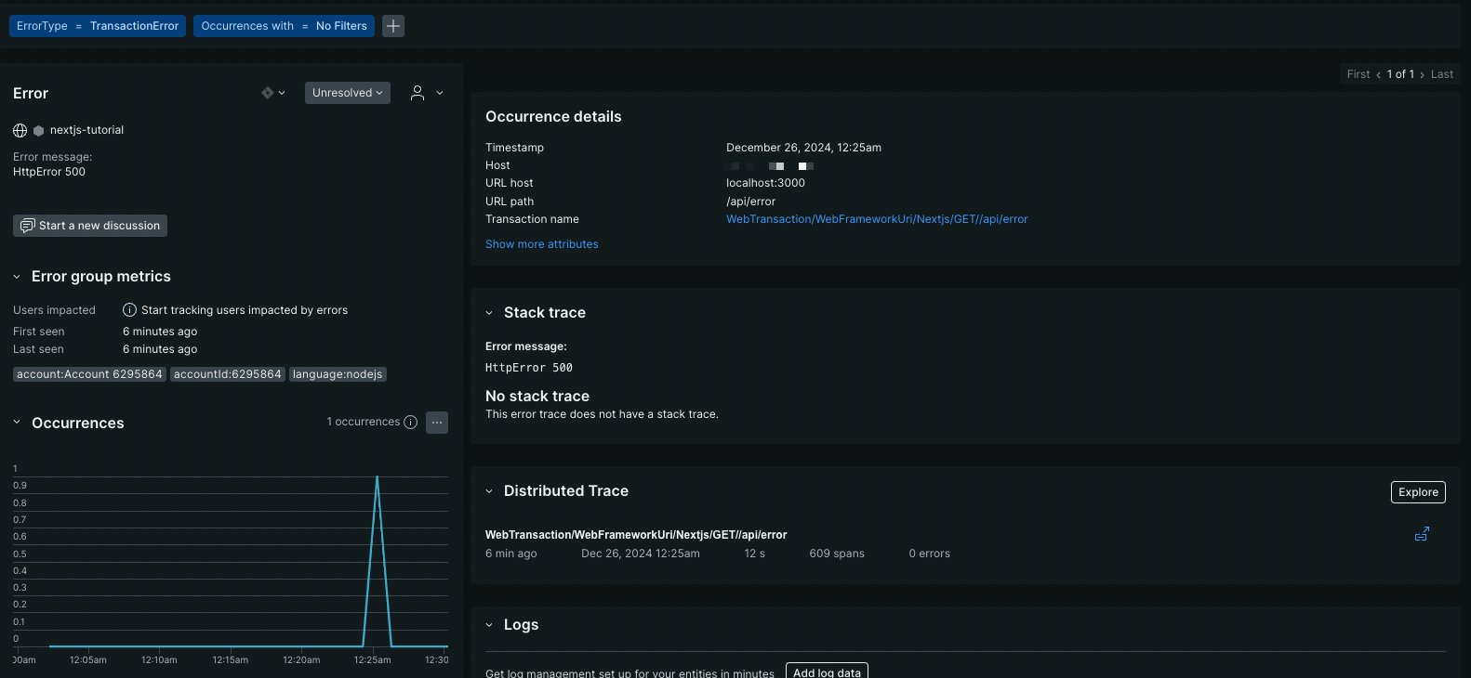Click the 12 s duration value
Screen dimensions: 1471x678
point(754,554)
